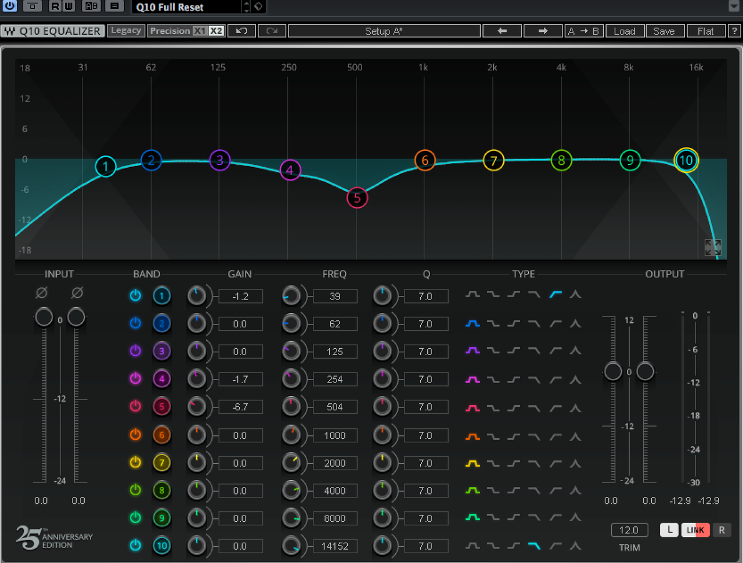Redo the last undone change
The image size is (743, 563).
click(x=272, y=31)
